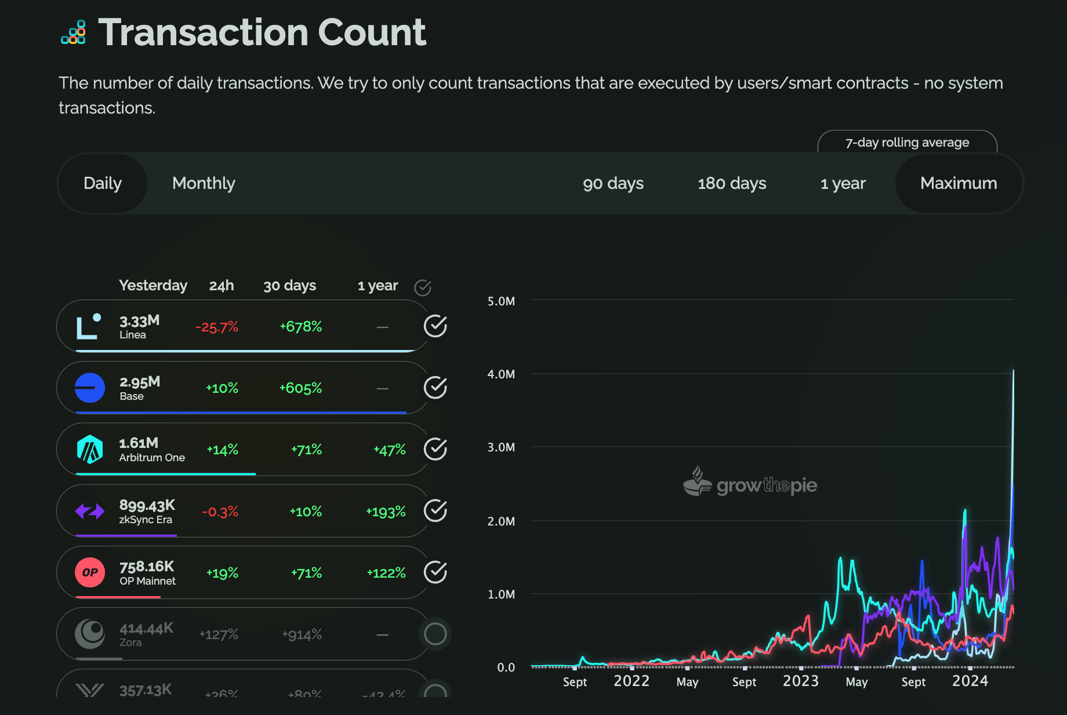
Task: Enable the Zora chain toggle
Action: click(435, 634)
